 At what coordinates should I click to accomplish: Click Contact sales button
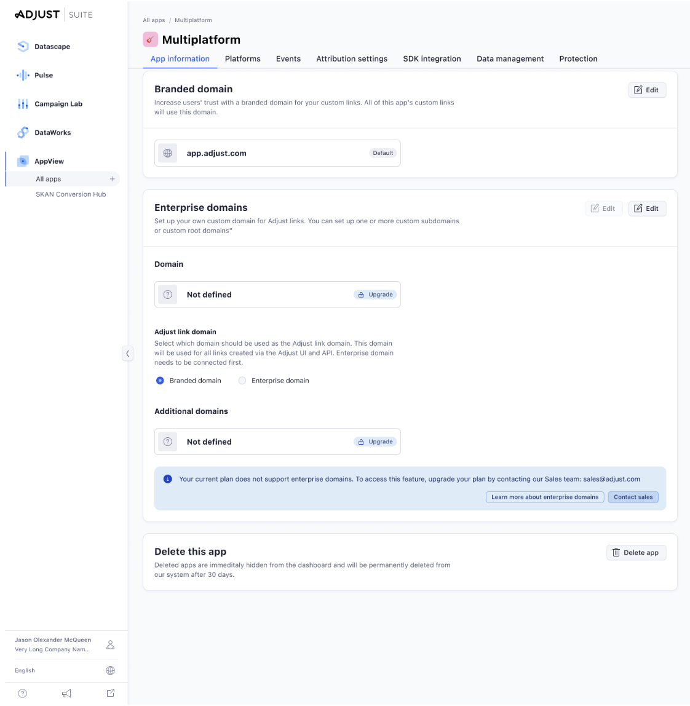(x=633, y=497)
